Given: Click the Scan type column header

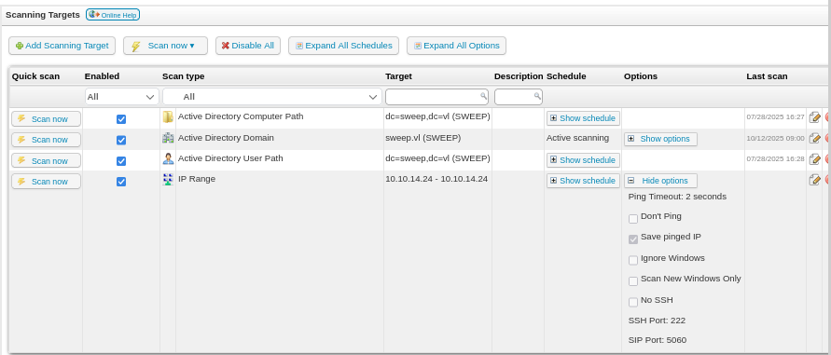Looking at the screenshot, I should point(184,76).
